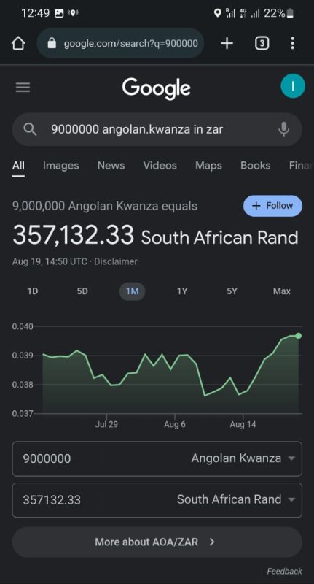Screen dimensions: 314x584
Task: Open the tab switcher showing 3 tabs
Action: [x=262, y=44]
